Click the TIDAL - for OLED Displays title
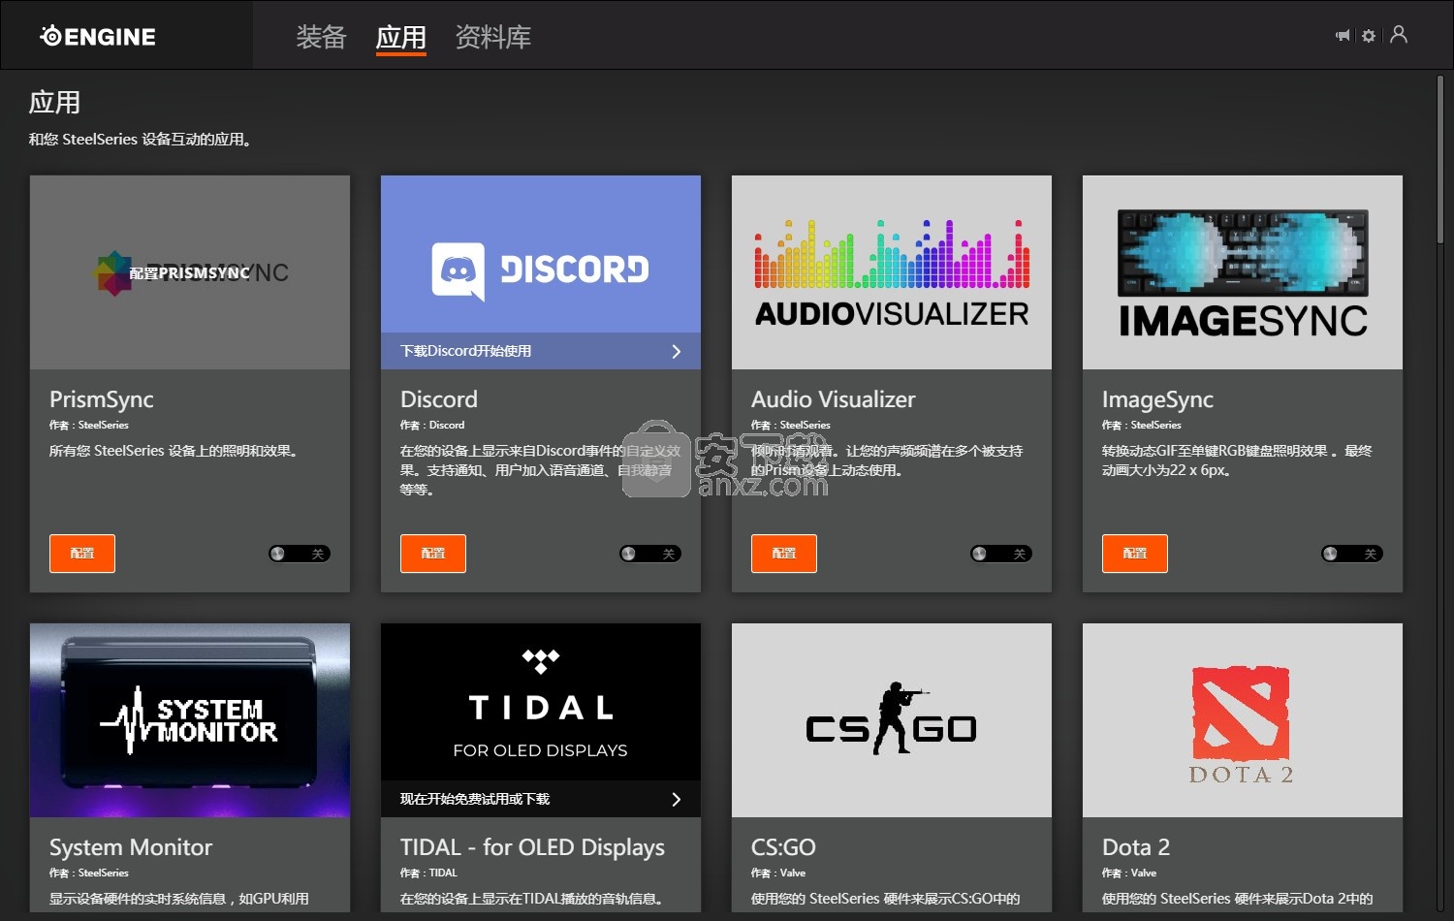This screenshot has width=1454, height=921. 533,847
